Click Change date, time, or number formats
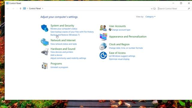 coord(126,48)
